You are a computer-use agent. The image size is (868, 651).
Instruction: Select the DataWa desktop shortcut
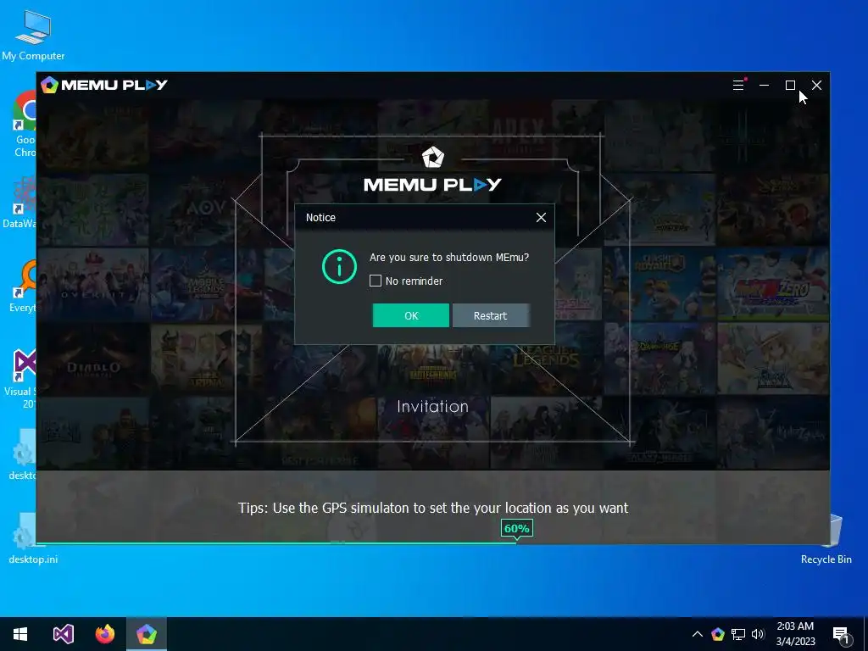pos(19,203)
